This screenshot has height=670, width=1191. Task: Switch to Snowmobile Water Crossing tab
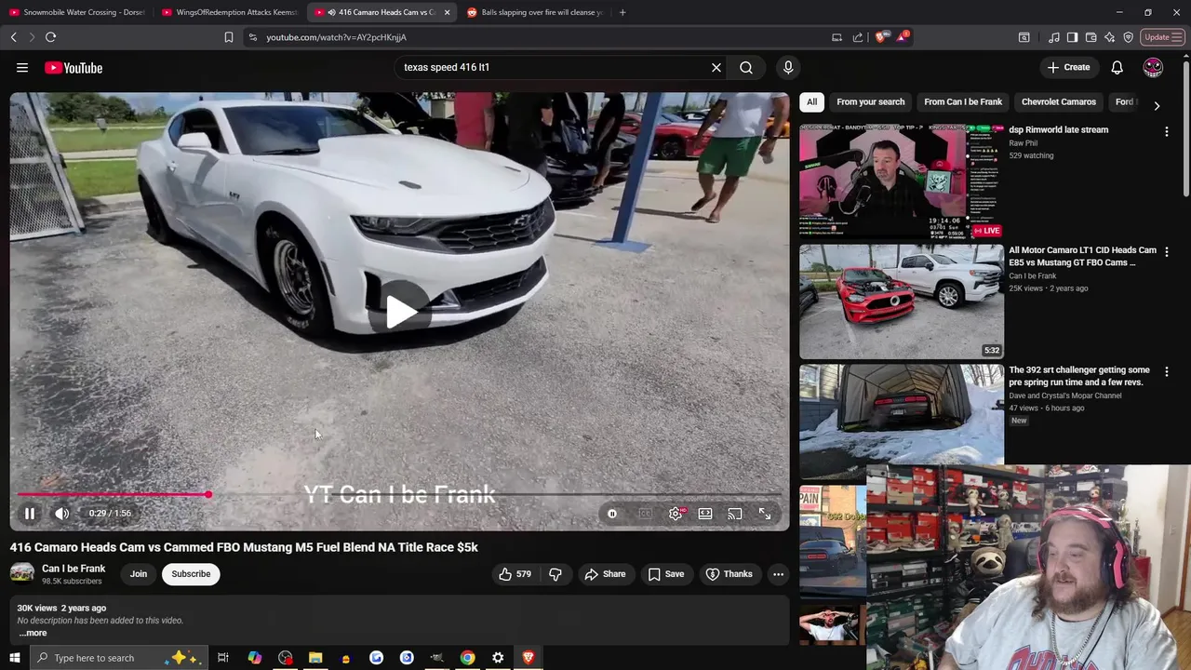click(77, 12)
